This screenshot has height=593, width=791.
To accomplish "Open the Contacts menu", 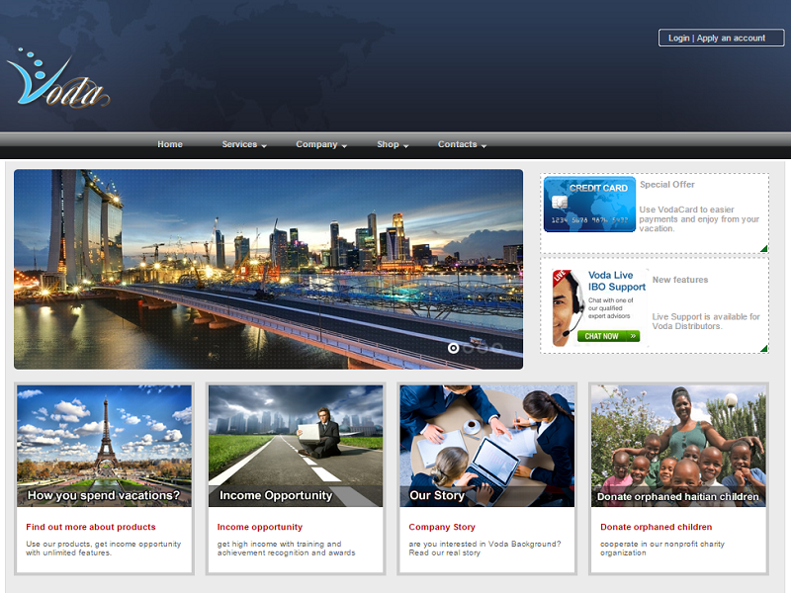I will pyautogui.click(x=462, y=144).
